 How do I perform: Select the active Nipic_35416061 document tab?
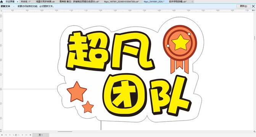[154, 2]
